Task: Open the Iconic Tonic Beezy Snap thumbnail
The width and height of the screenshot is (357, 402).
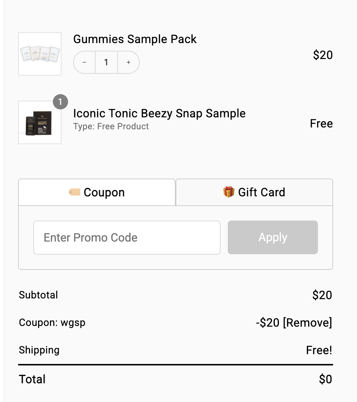Action: click(x=40, y=122)
